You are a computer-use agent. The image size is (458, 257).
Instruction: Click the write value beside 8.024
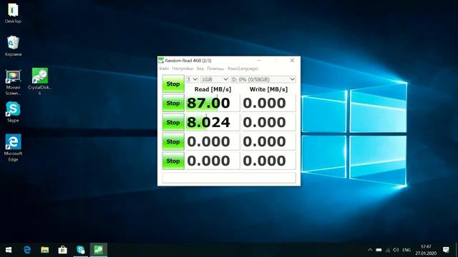[268, 122]
